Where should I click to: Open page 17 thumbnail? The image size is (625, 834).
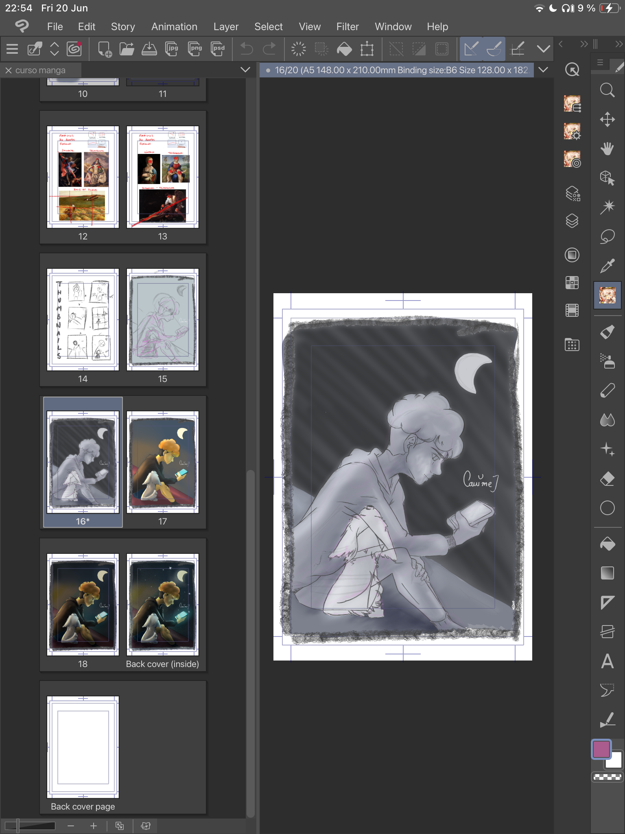coord(163,462)
